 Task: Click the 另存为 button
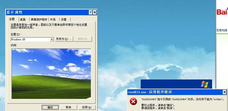(64, 39)
